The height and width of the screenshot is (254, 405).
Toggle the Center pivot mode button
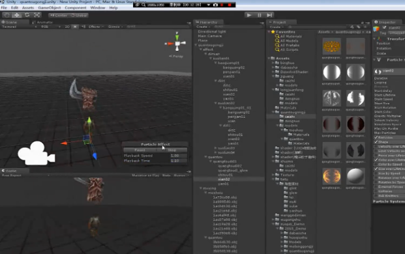click(59, 16)
